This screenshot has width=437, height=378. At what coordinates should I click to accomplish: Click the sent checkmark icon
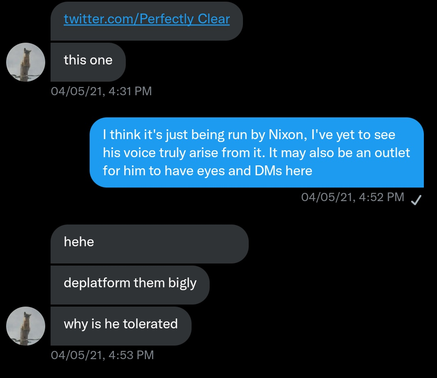[x=416, y=199]
